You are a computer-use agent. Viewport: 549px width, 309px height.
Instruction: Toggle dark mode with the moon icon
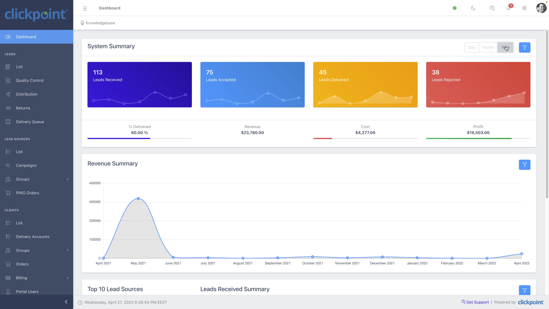(x=473, y=8)
